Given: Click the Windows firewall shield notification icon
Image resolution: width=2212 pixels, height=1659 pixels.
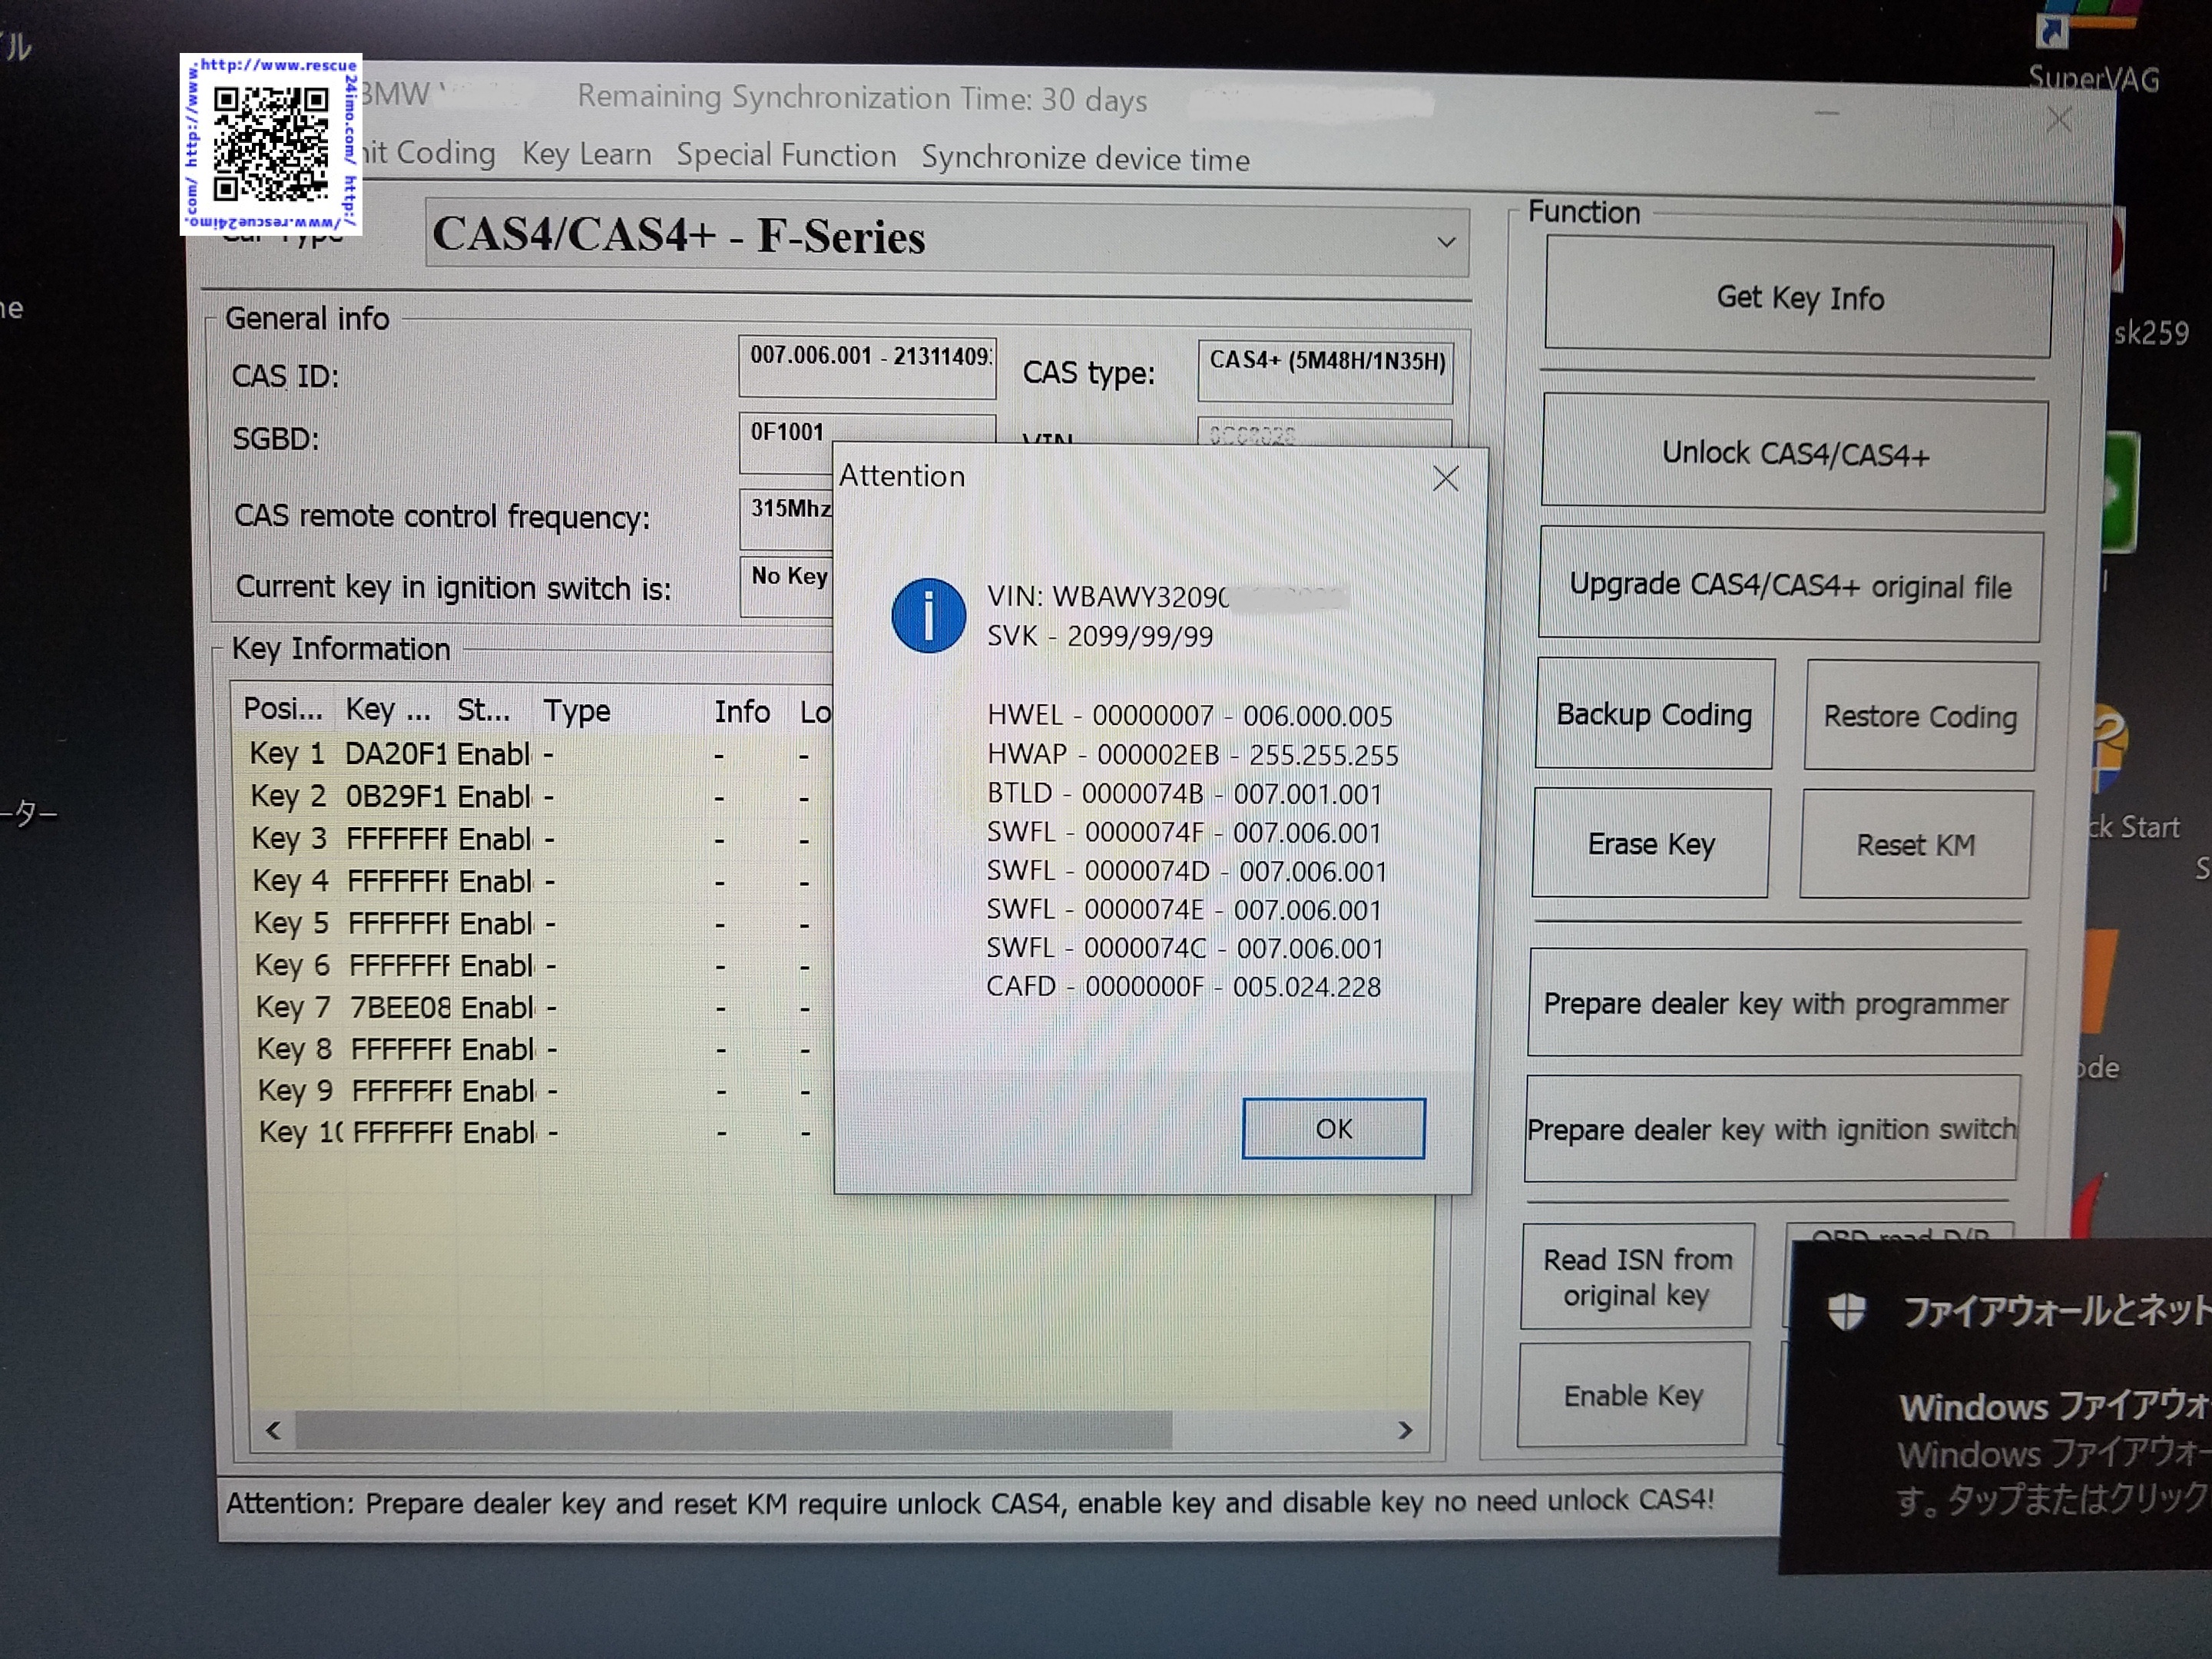Looking at the screenshot, I should [1846, 1310].
